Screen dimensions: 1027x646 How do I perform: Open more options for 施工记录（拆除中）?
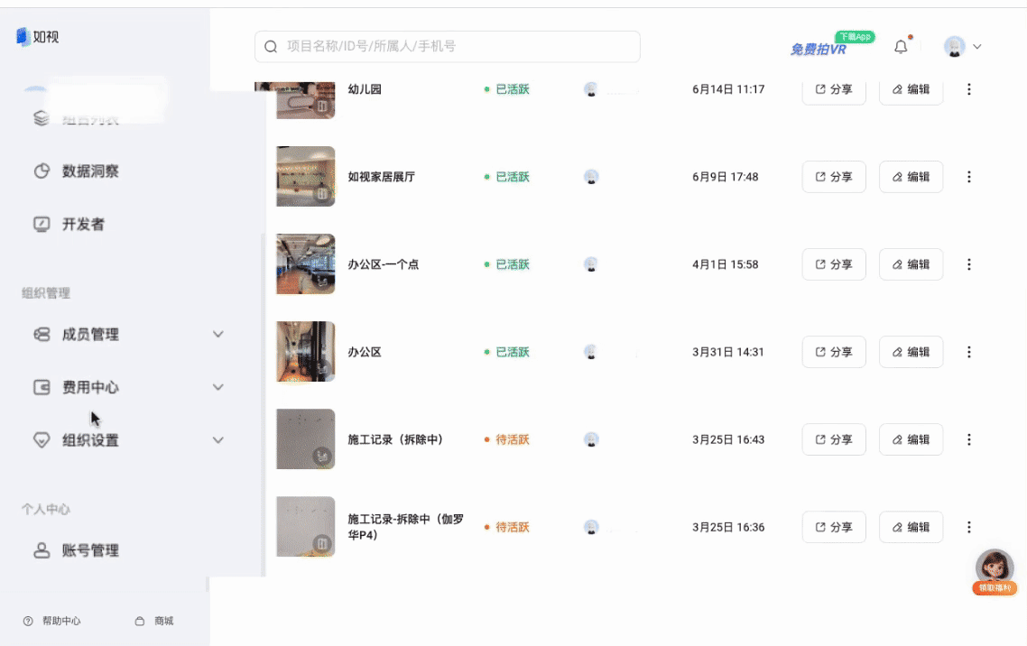[969, 439]
